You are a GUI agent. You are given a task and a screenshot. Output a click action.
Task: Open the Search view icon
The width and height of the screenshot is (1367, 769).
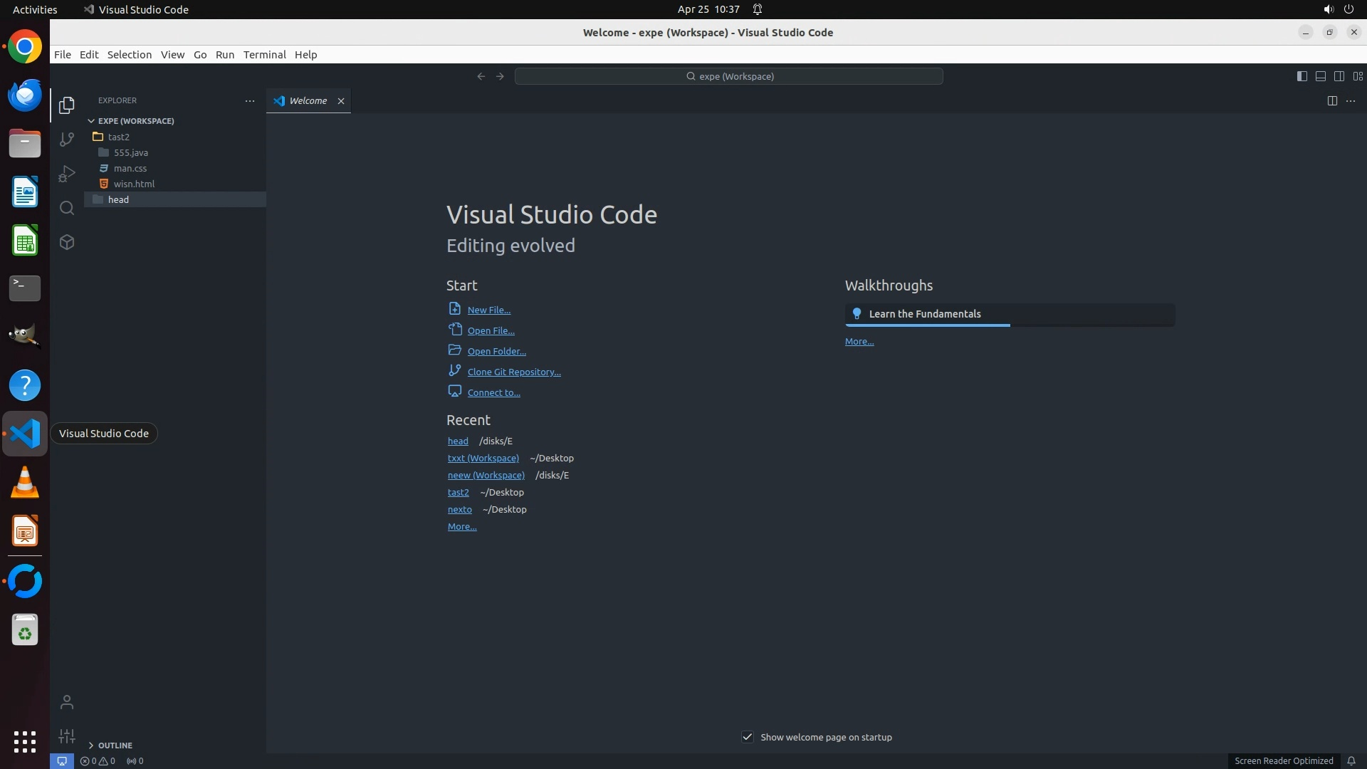[67, 208]
